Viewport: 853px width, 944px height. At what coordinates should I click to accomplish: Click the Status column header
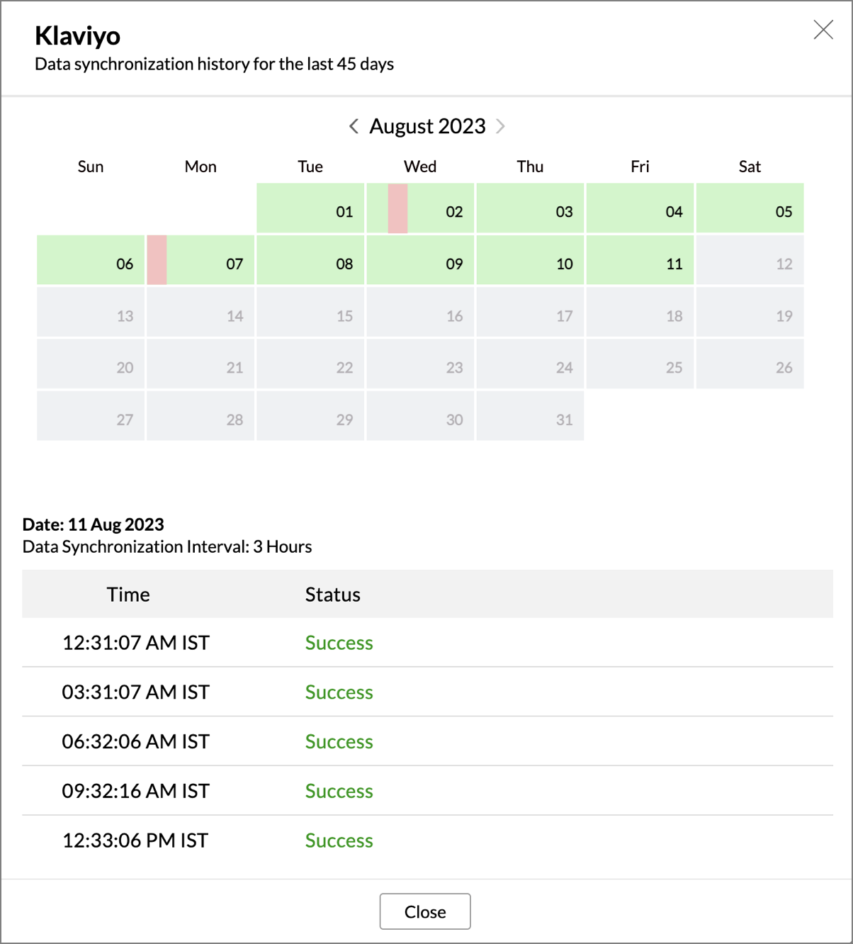tap(333, 595)
